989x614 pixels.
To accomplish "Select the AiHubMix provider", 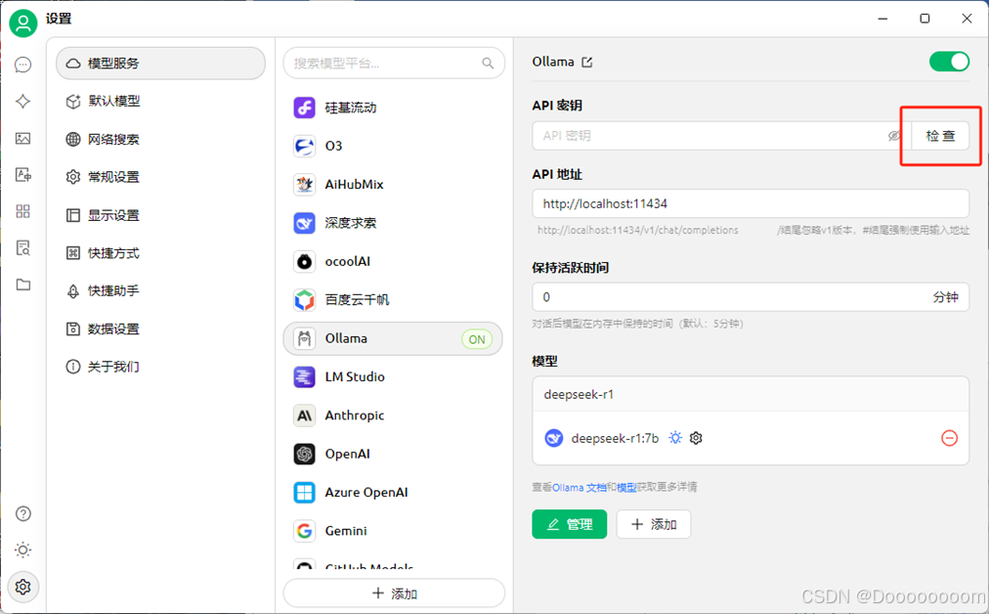I will 394,185.
